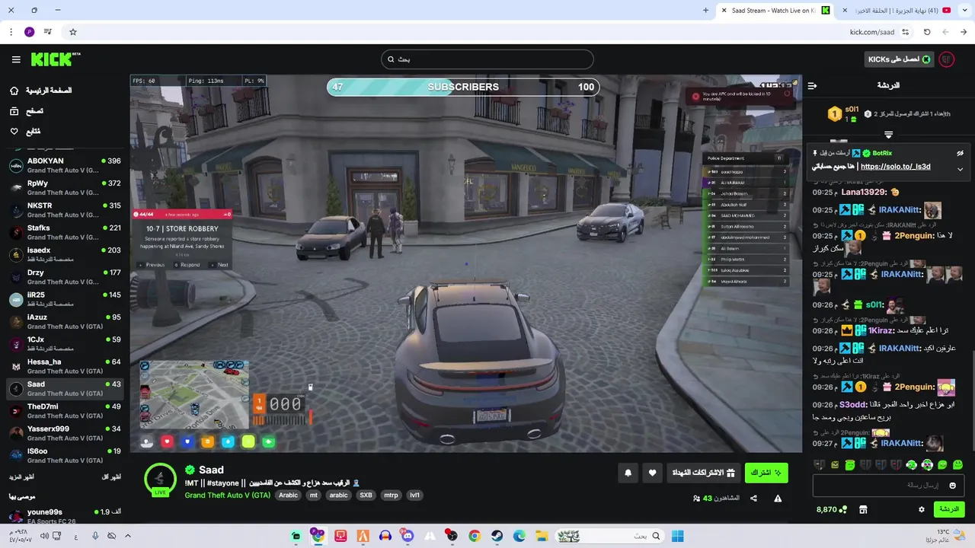
Task: Select the headphones green emote
Action: (911, 465)
